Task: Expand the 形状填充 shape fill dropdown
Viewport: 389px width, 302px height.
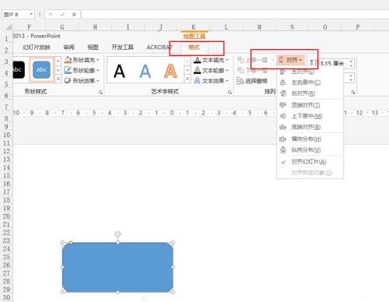Action: (82, 60)
